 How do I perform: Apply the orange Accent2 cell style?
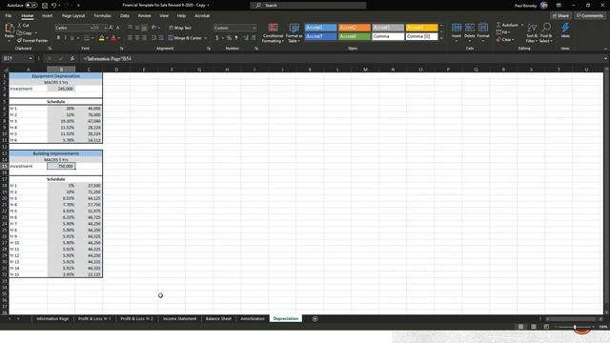pos(354,28)
